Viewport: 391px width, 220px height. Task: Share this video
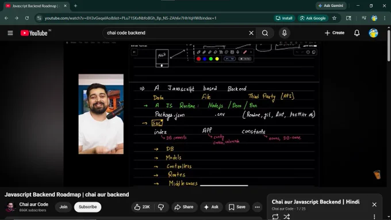point(184,207)
